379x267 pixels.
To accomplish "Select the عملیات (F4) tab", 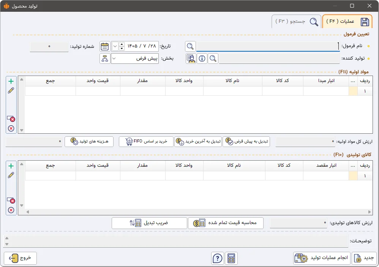I will tap(347, 22).
